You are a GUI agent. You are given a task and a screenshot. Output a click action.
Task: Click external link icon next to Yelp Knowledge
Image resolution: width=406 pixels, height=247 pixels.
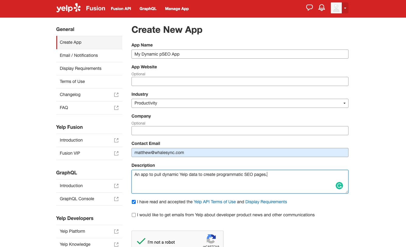click(116, 244)
